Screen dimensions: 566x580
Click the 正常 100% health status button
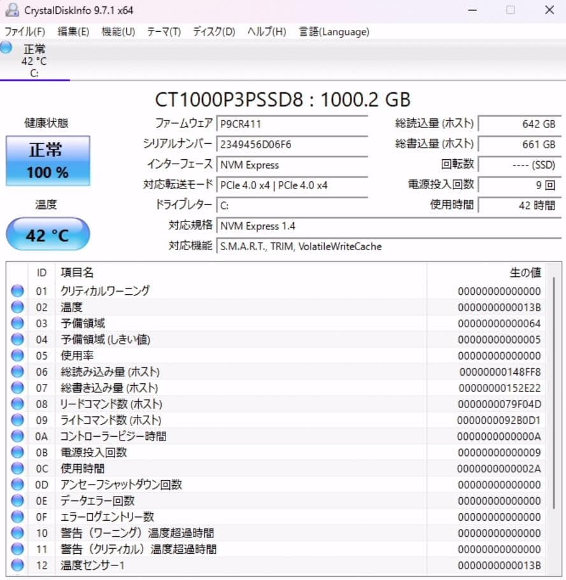point(47,160)
